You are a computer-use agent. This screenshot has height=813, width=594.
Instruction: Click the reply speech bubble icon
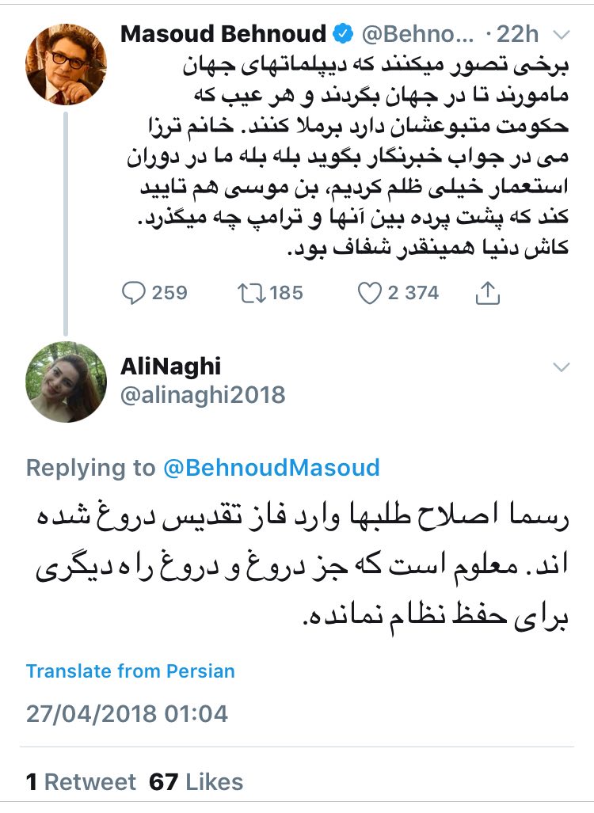tap(133, 293)
